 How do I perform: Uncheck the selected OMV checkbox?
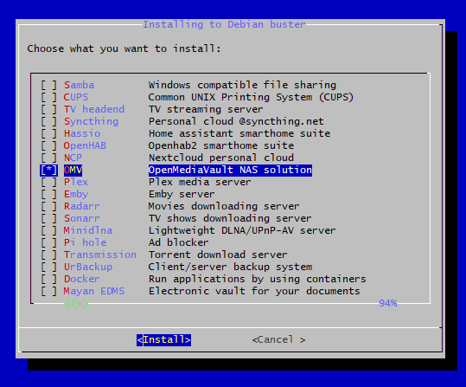pos(48,170)
